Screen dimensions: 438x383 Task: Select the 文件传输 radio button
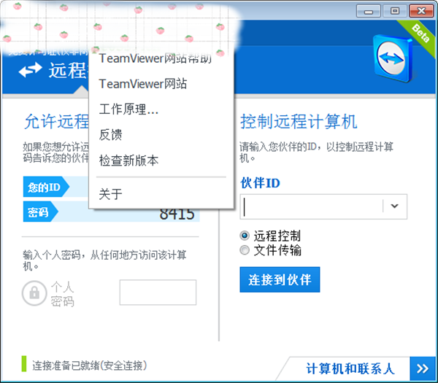coord(245,249)
